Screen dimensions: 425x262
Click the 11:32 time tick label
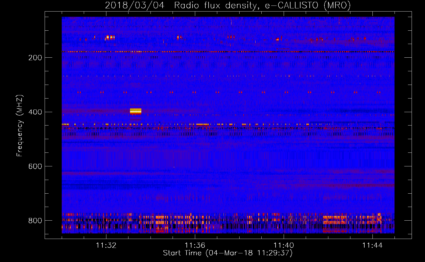106,245
